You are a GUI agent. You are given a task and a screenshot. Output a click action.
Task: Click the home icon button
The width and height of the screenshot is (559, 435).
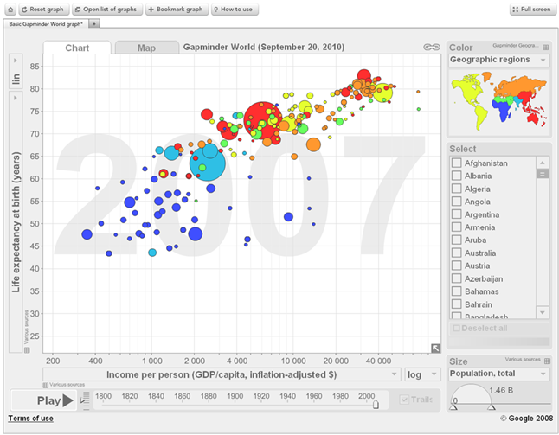[x=10, y=10]
